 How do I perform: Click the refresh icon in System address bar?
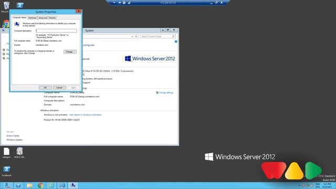136,36
